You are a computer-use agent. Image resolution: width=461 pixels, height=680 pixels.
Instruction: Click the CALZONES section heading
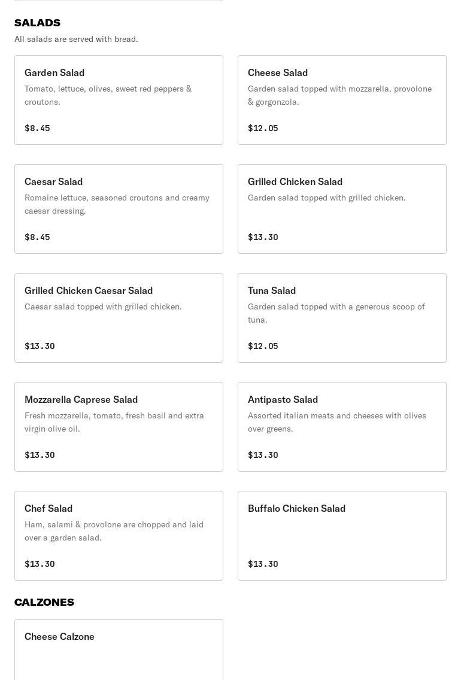44,602
